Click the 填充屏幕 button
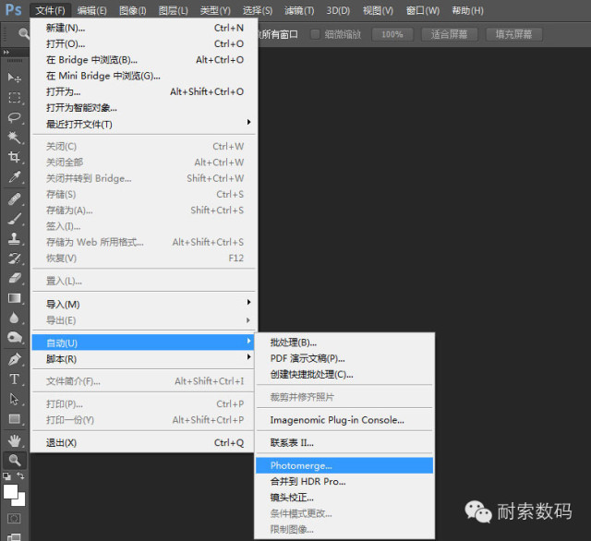The width and height of the screenshot is (591, 541). tap(514, 34)
